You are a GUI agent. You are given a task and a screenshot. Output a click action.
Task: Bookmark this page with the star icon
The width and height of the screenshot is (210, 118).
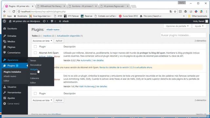pos(175,11)
